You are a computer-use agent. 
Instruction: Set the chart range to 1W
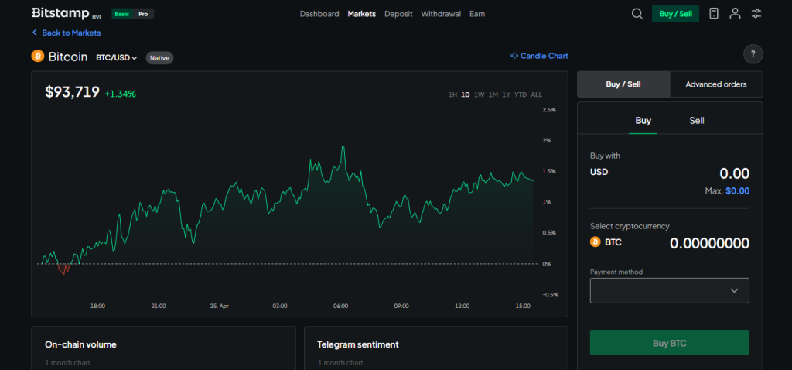480,94
